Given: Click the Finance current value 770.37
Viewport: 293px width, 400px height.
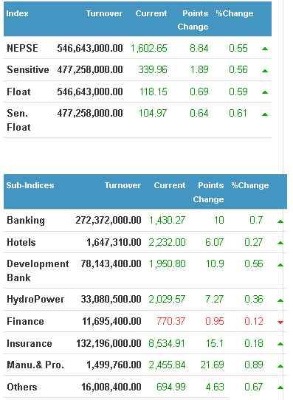Looking at the screenshot, I should click(x=170, y=321).
